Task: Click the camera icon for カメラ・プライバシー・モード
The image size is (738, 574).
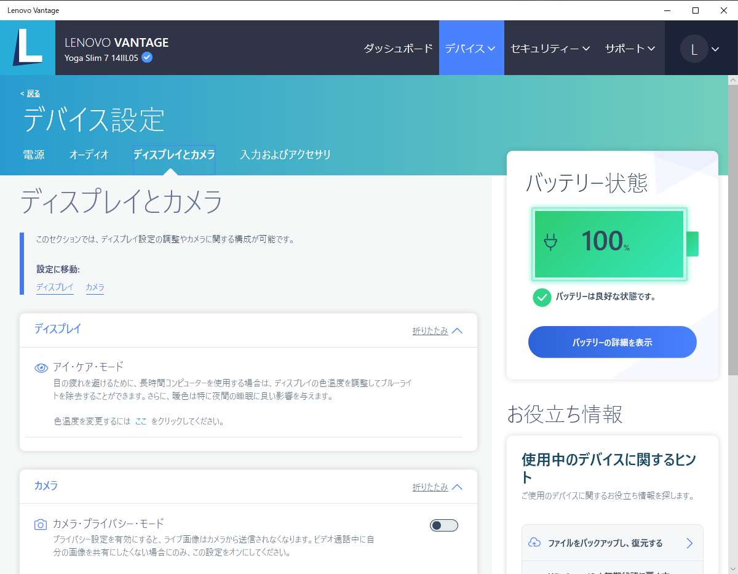Action: pyautogui.click(x=41, y=525)
